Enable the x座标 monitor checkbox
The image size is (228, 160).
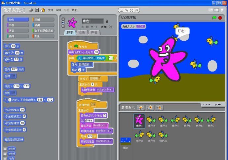(5, 148)
